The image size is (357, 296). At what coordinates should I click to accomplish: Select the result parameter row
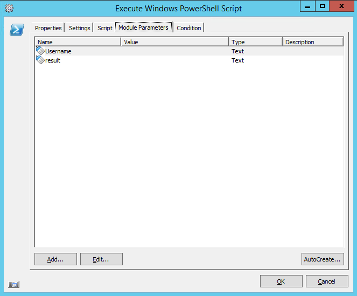pyautogui.click(x=189, y=60)
